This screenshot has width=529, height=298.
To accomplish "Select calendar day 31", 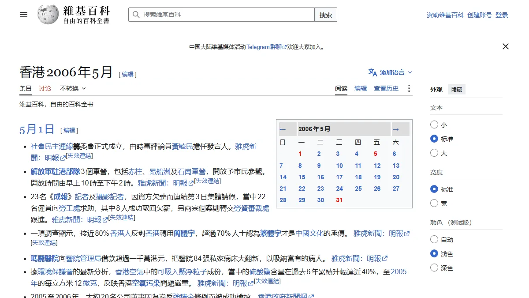I will coord(339,200).
